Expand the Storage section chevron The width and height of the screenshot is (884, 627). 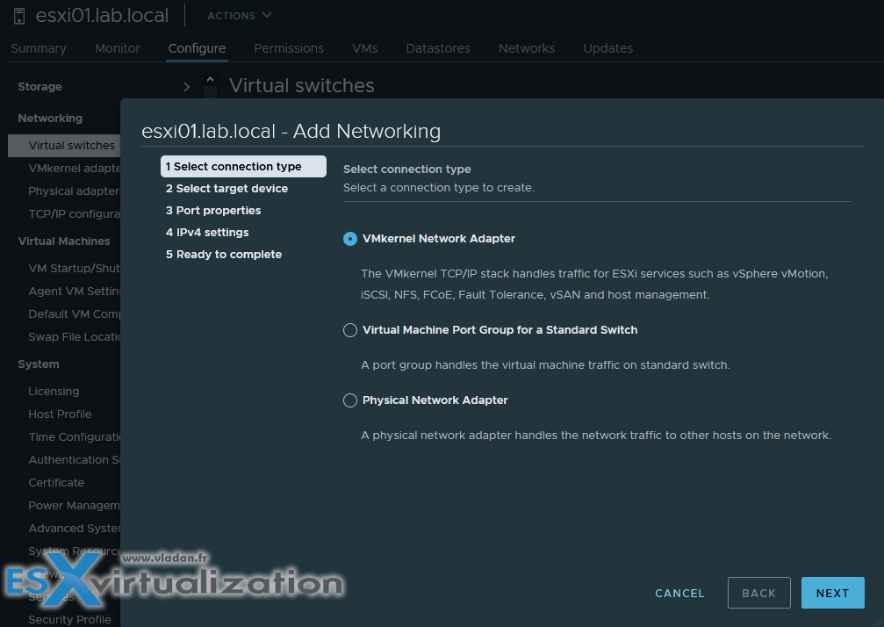(187, 87)
